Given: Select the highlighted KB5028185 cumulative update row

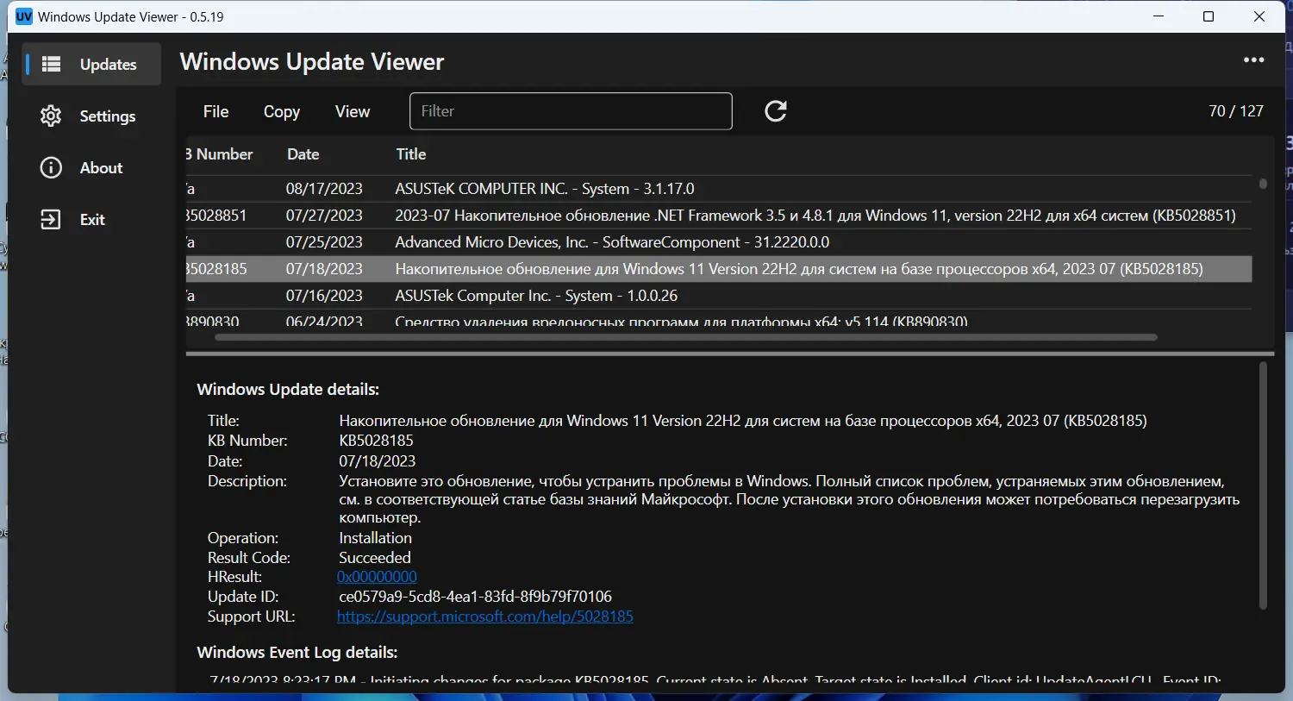Looking at the screenshot, I should [x=719, y=269].
